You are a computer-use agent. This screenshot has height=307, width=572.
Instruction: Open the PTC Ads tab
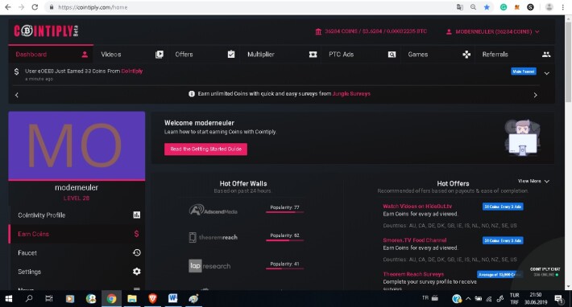point(362,54)
